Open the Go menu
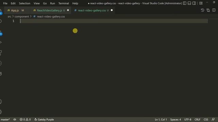Viewport: 218px width, 122px height. tap(45, 3)
